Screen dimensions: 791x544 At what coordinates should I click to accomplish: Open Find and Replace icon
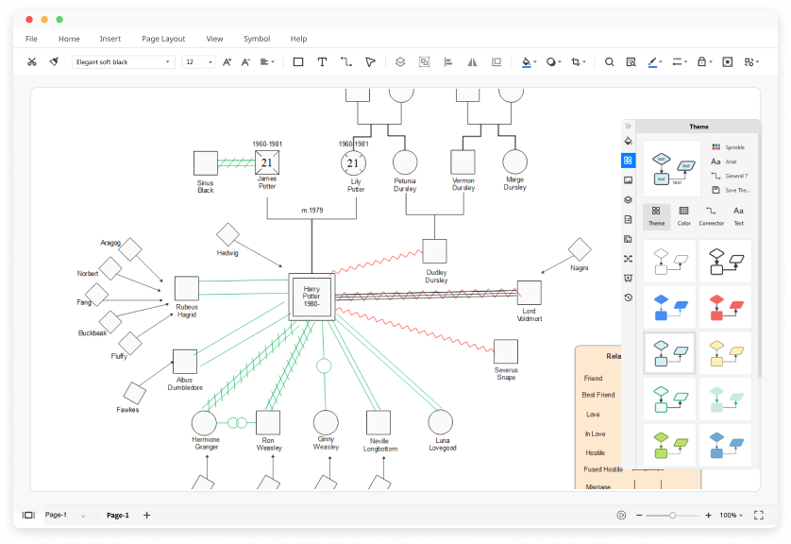coord(631,62)
